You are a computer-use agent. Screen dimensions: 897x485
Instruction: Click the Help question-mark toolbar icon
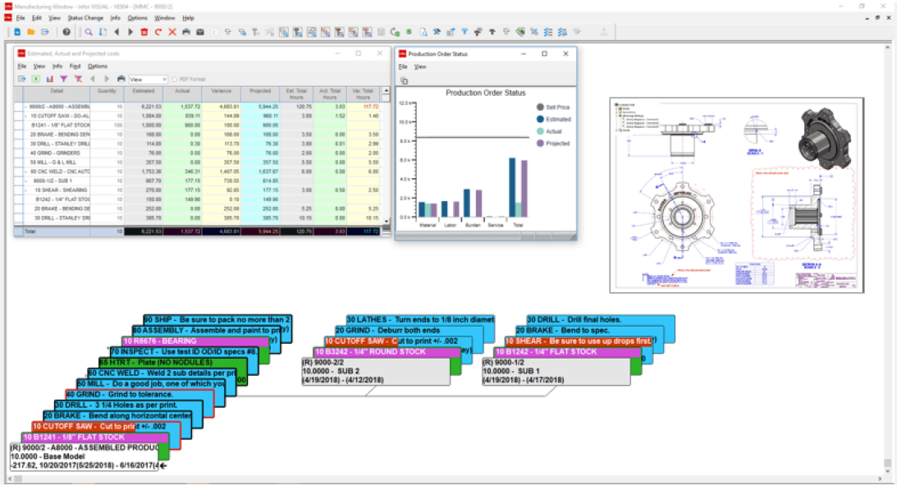(66, 31)
